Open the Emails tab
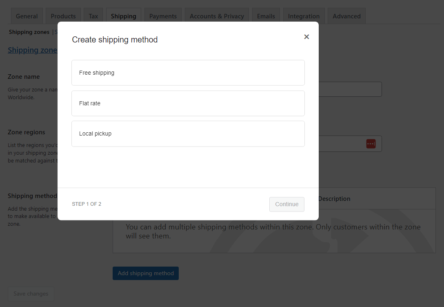This screenshot has height=307, width=444. coord(266,16)
